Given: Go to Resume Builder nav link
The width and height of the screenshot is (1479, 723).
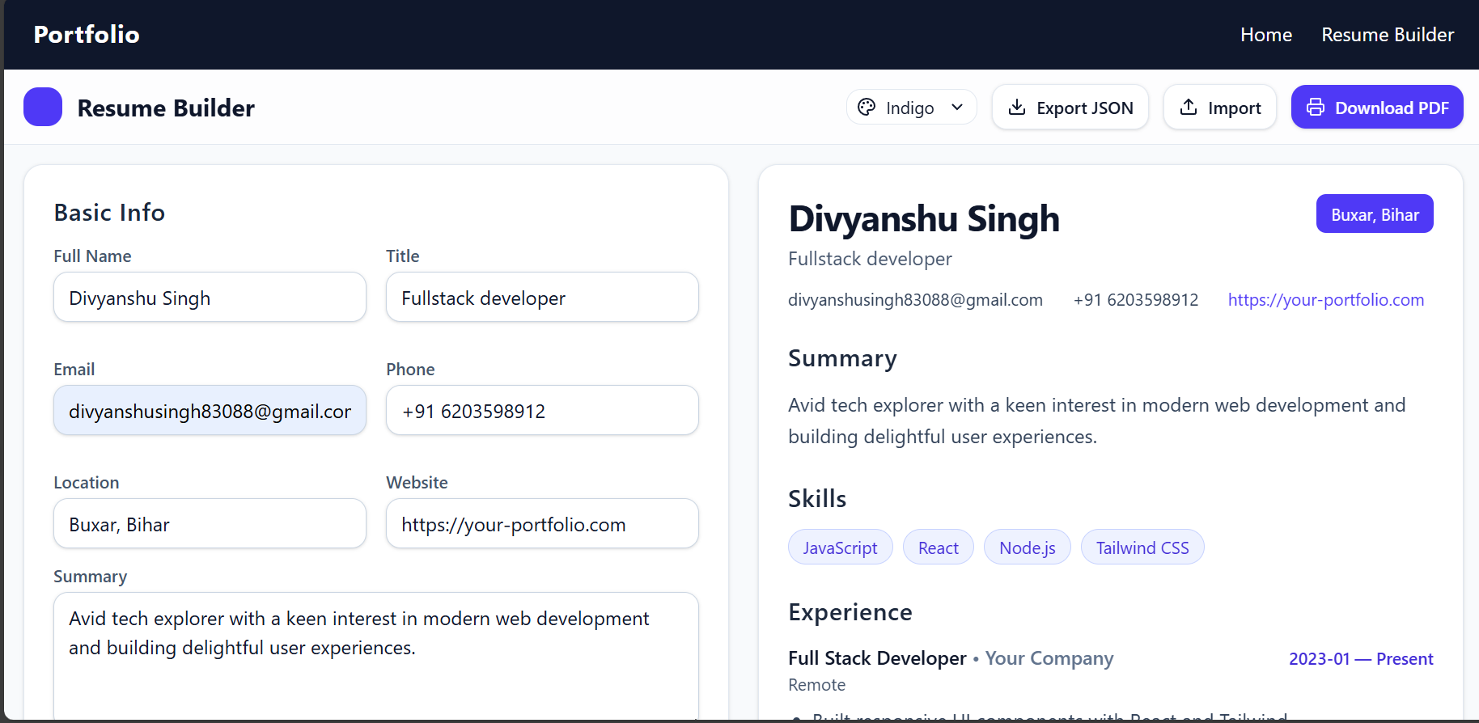Looking at the screenshot, I should [x=1387, y=35].
